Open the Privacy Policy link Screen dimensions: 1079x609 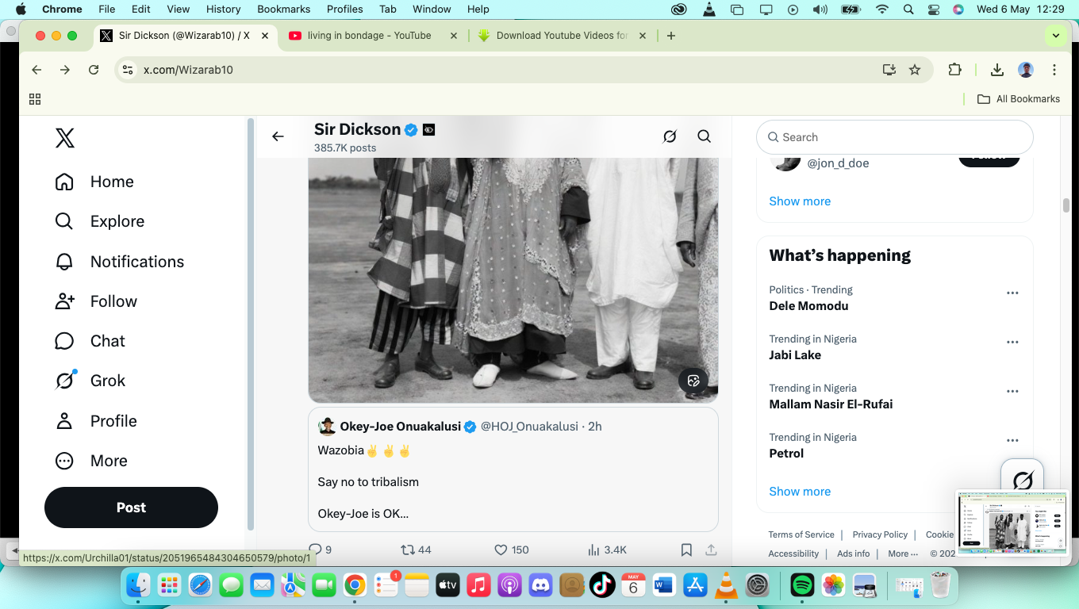(880, 534)
